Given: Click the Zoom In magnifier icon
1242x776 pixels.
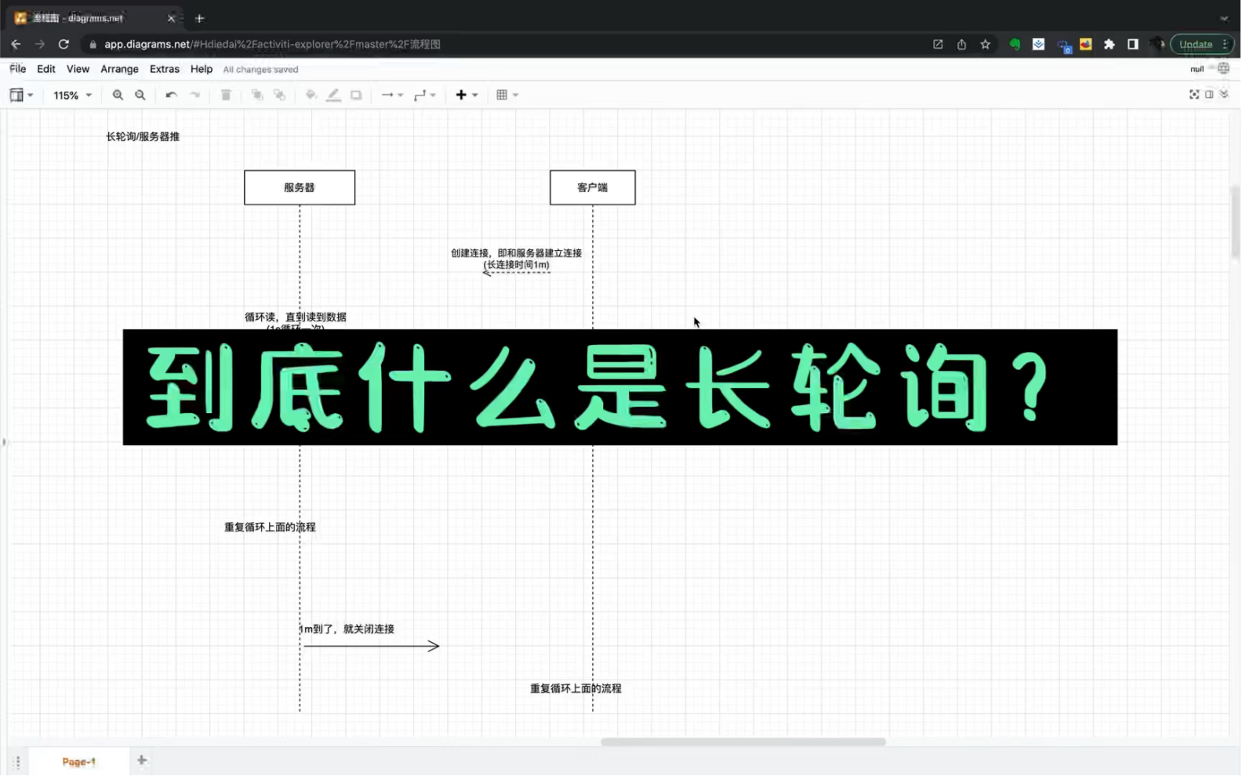Looking at the screenshot, I should 118,95.
